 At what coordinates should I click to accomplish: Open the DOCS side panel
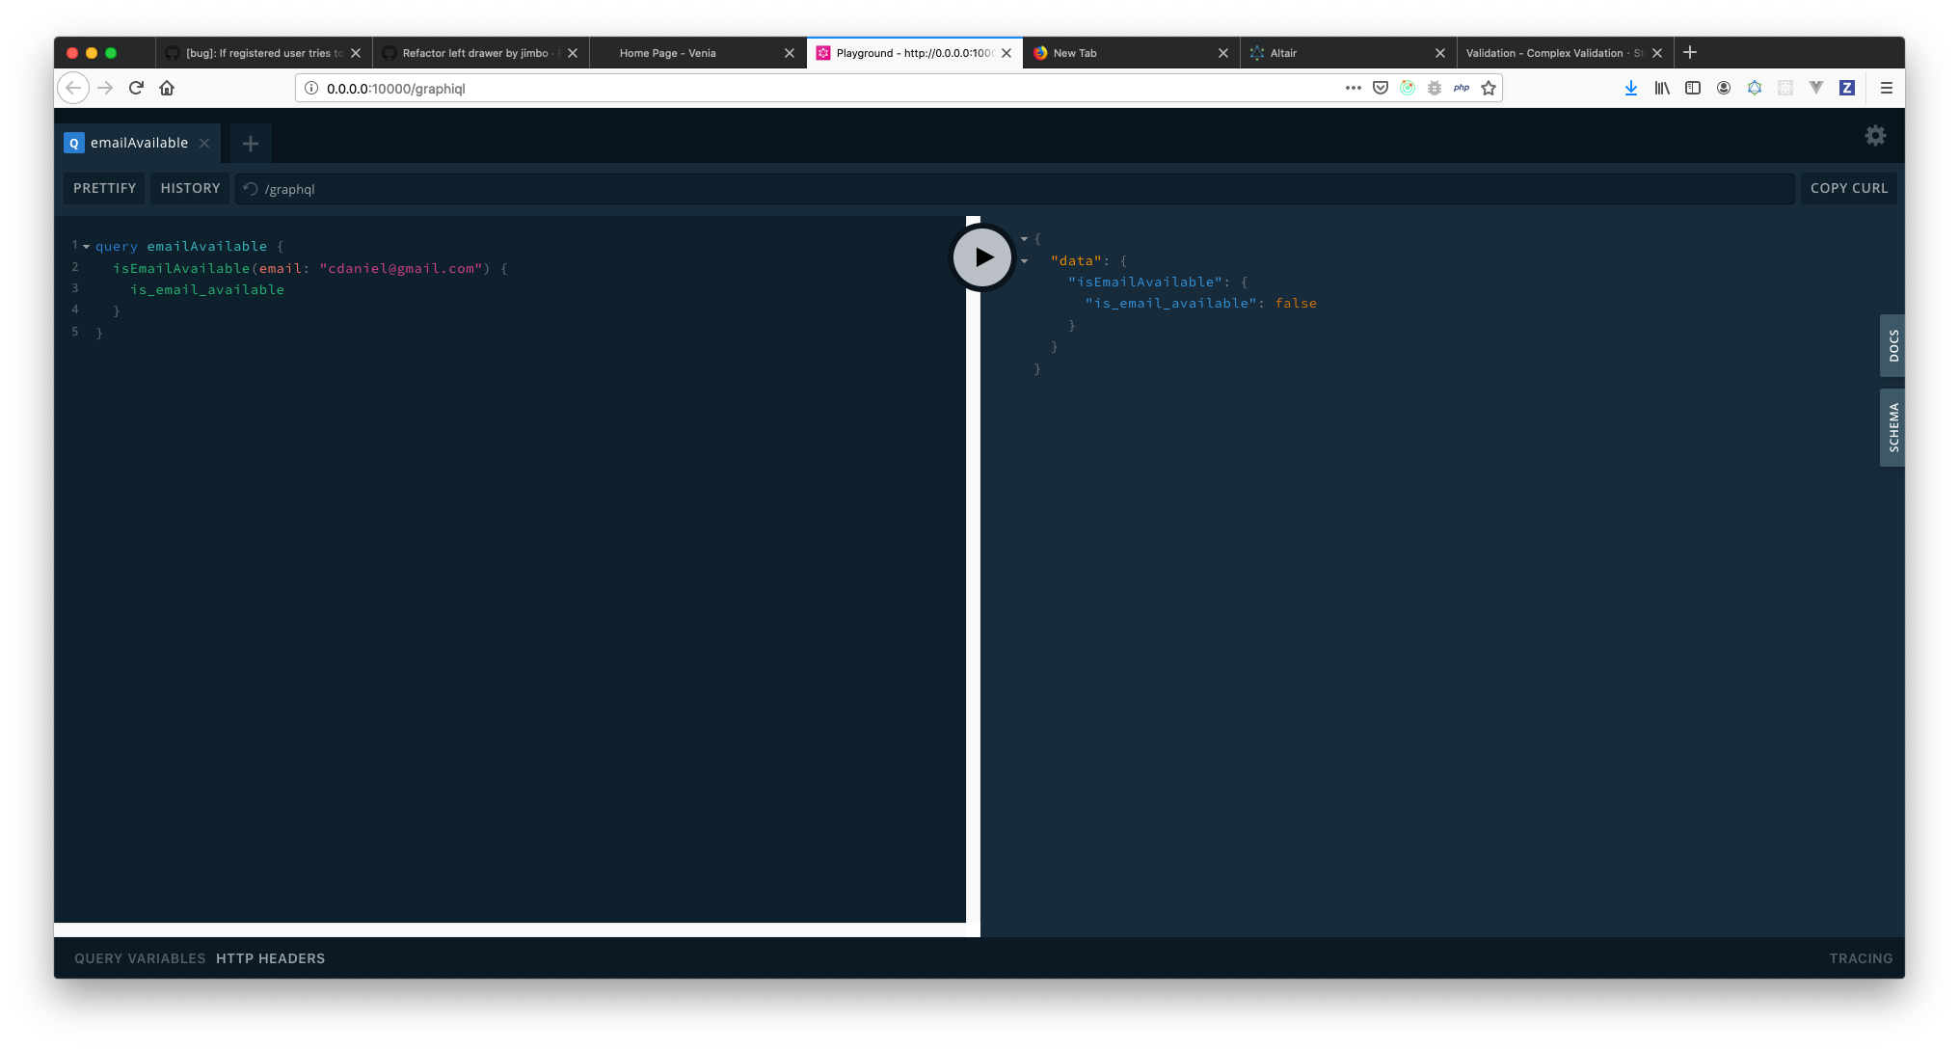(1892, 345)
